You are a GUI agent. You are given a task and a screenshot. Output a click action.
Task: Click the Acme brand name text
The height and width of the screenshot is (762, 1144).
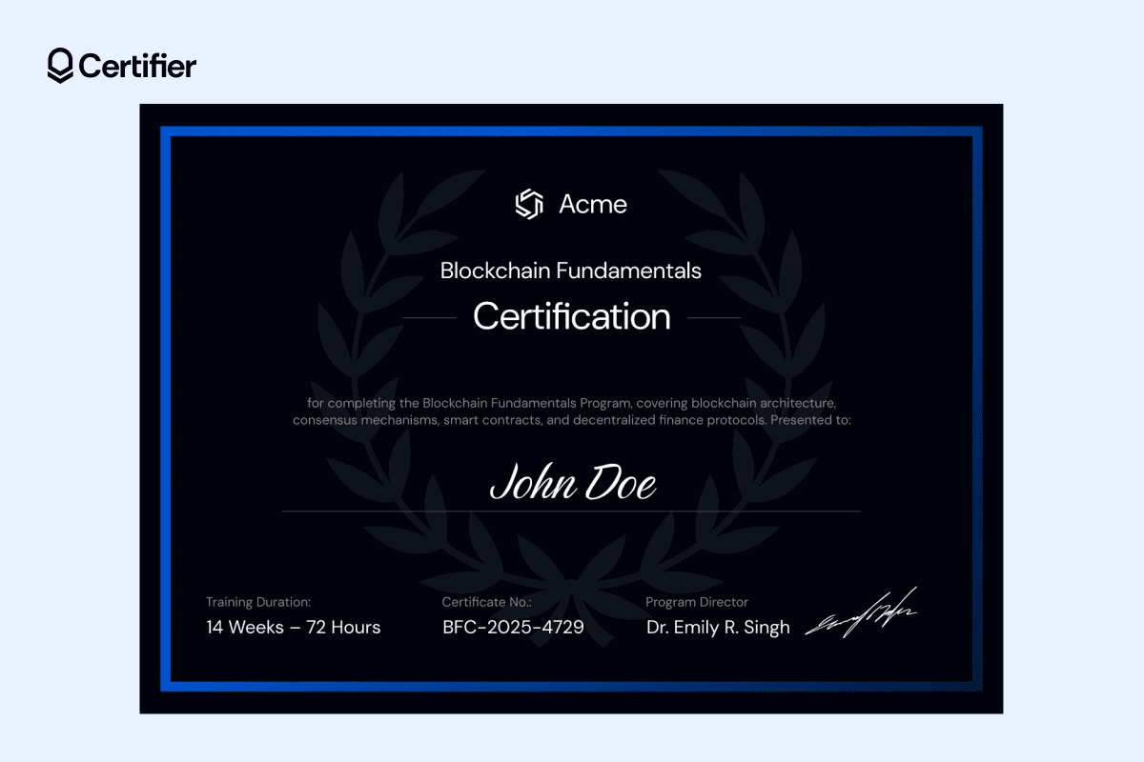(x=592, y=204)
